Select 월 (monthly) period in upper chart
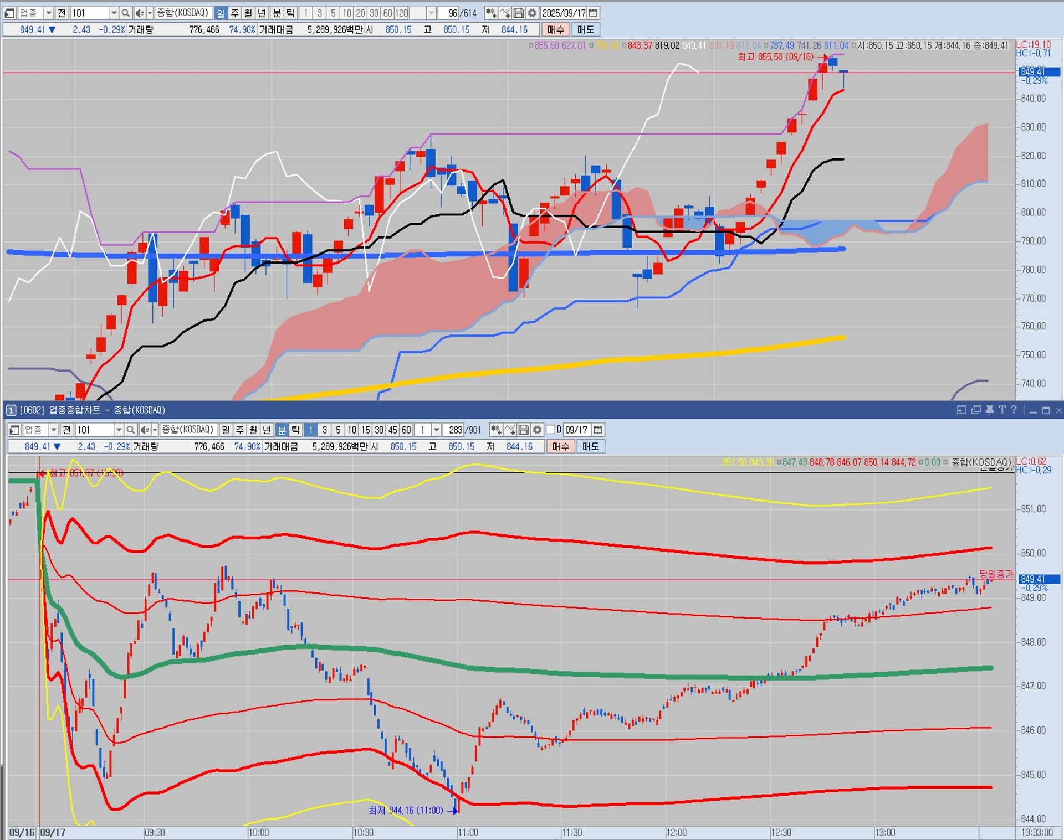 click(248, 13)
